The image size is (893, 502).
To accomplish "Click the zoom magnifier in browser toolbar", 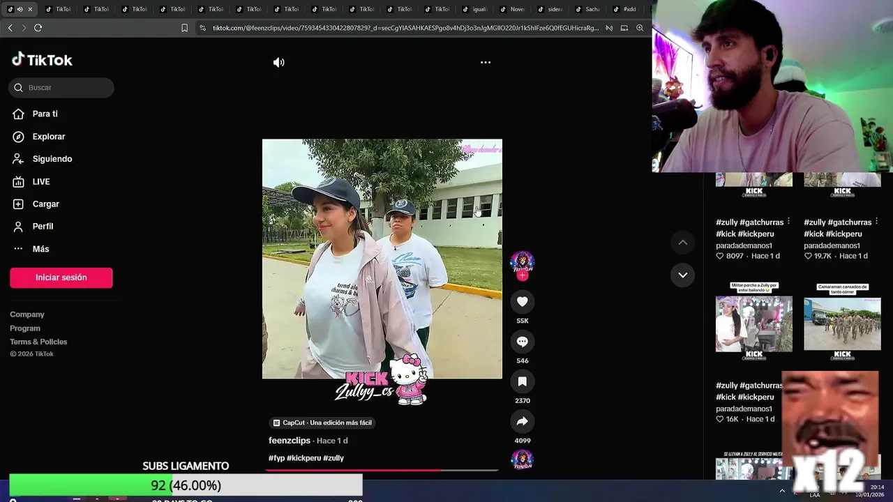I will click(640, 28).
